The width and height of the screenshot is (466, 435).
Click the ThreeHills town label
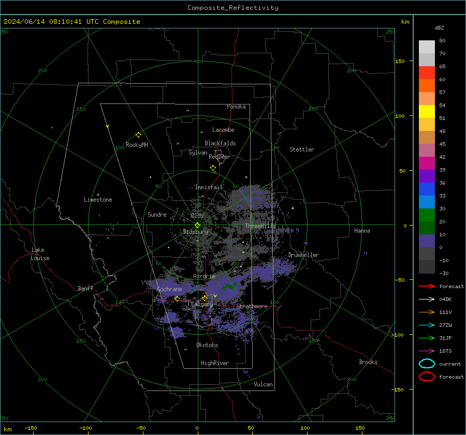click(260, 226)
